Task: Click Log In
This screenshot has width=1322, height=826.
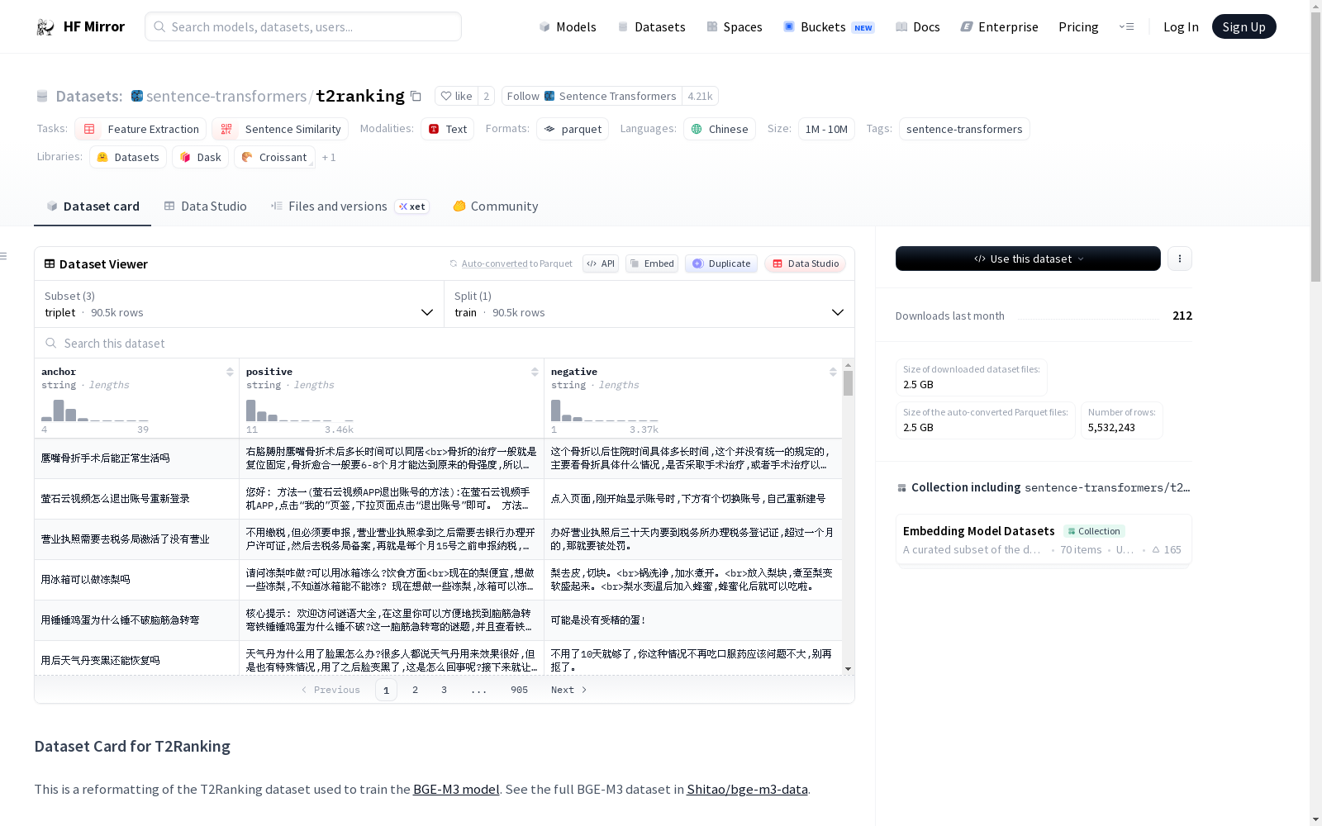Action: 1181,26
